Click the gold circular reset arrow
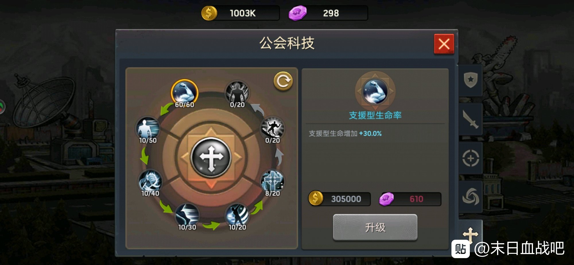574x265 pixels. pyautogui.click(x=283, y=81)
